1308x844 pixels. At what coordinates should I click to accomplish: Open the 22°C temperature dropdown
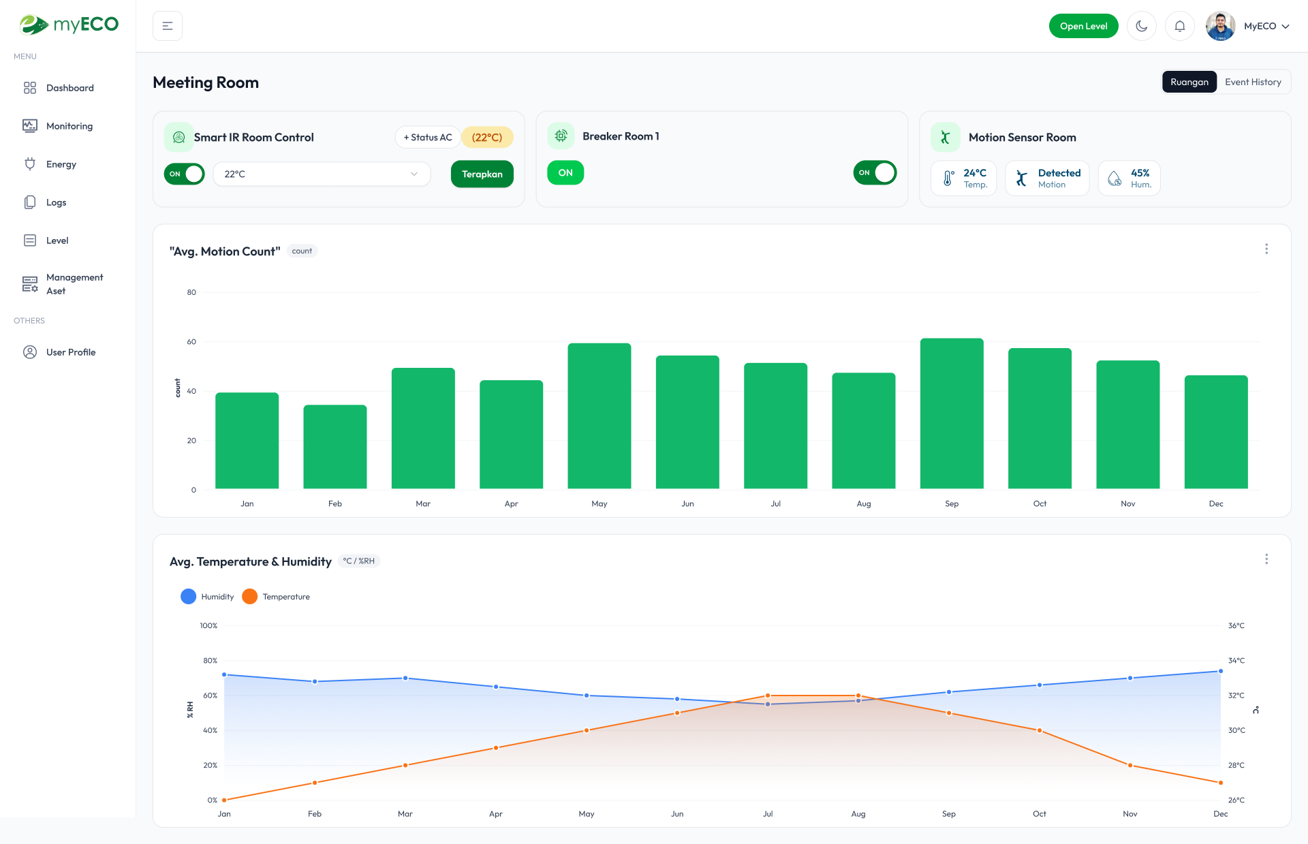pyautogui.click(x=322, y=174)
